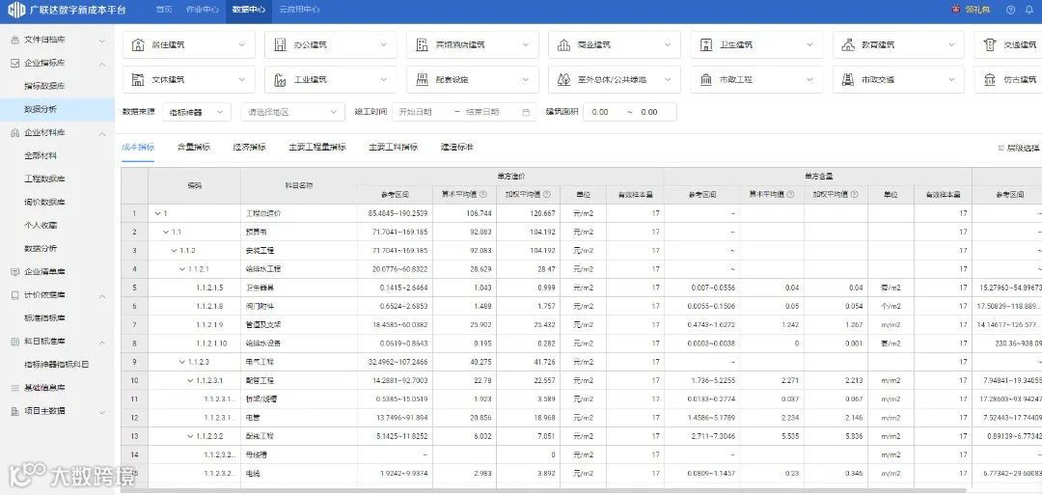
Task: Click the 建筑面积 minimum value field
Action: 601,112
